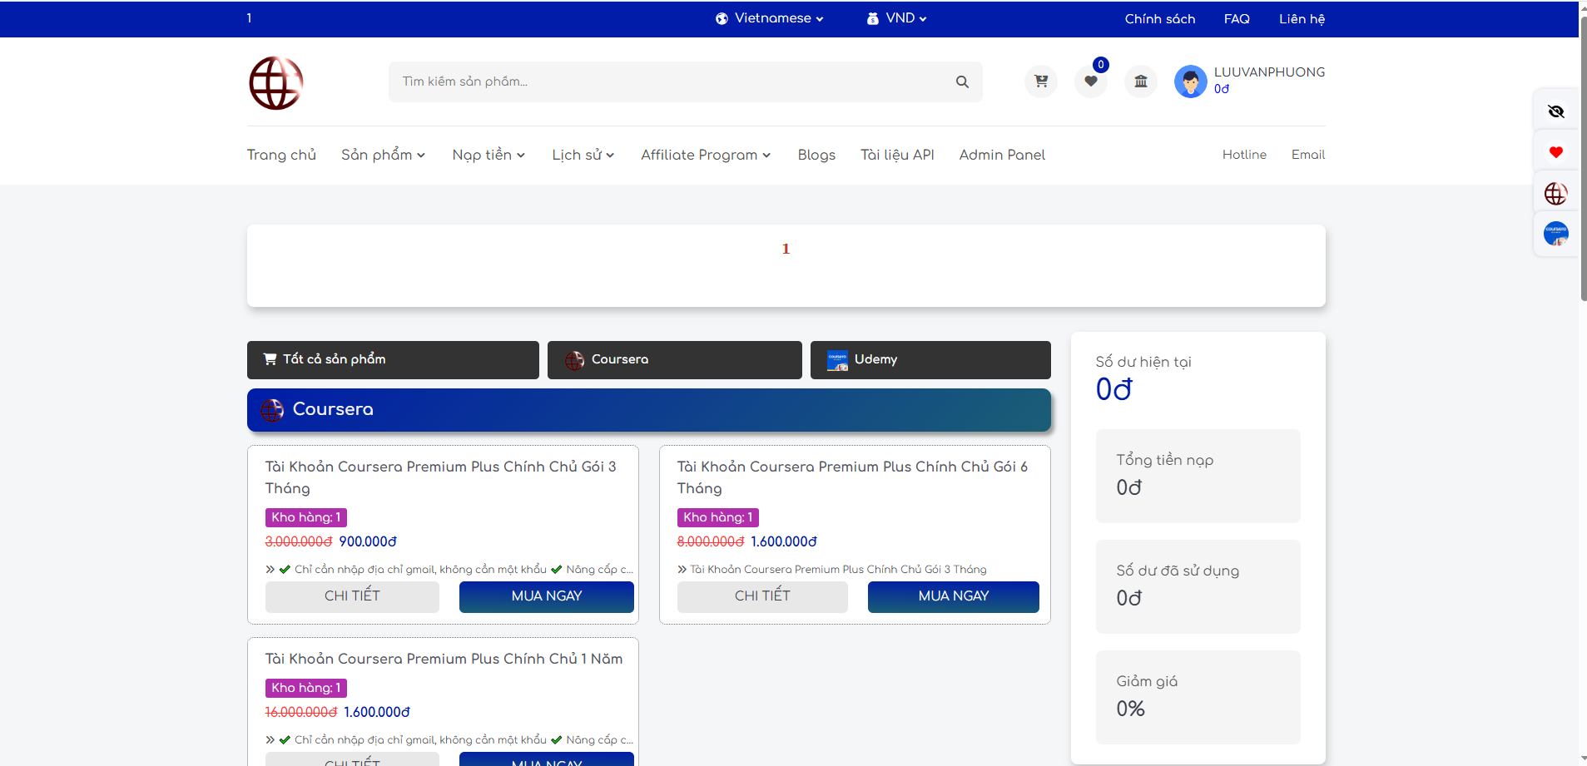Click CHI TIẾT for the 6-month Coursera plan
Image resolution: width=1587 pixels, height=766 pixels.
coord(762,596)
